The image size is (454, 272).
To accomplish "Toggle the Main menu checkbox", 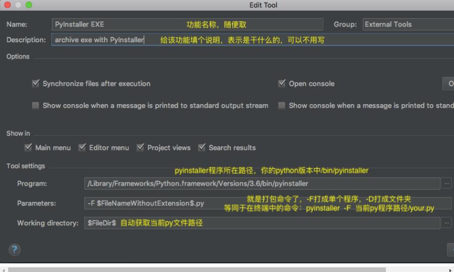I will (28, 147).
